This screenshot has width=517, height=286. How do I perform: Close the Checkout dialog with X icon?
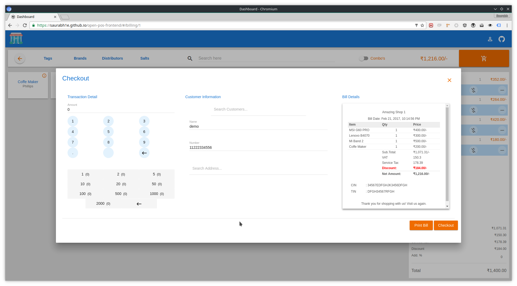449,80
